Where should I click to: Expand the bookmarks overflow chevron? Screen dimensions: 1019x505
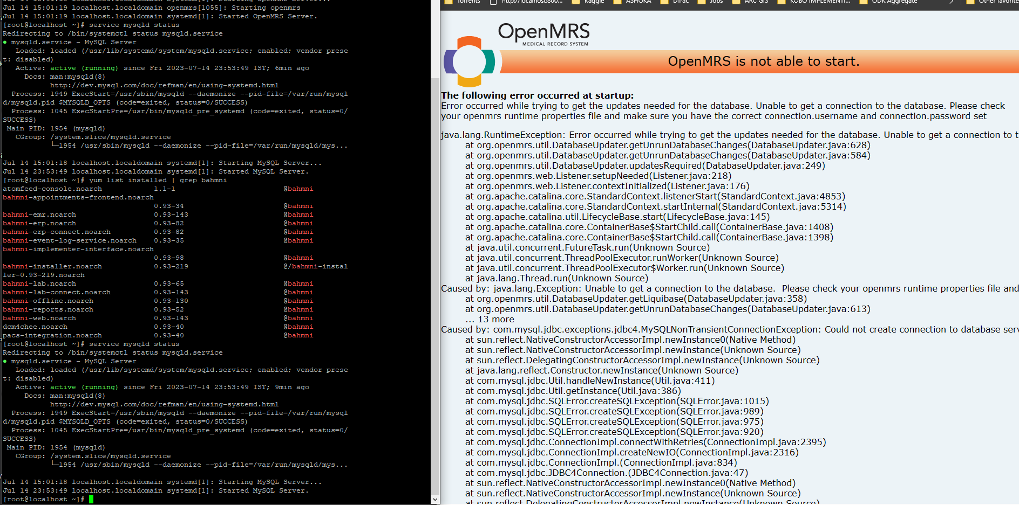pos(951,2)
